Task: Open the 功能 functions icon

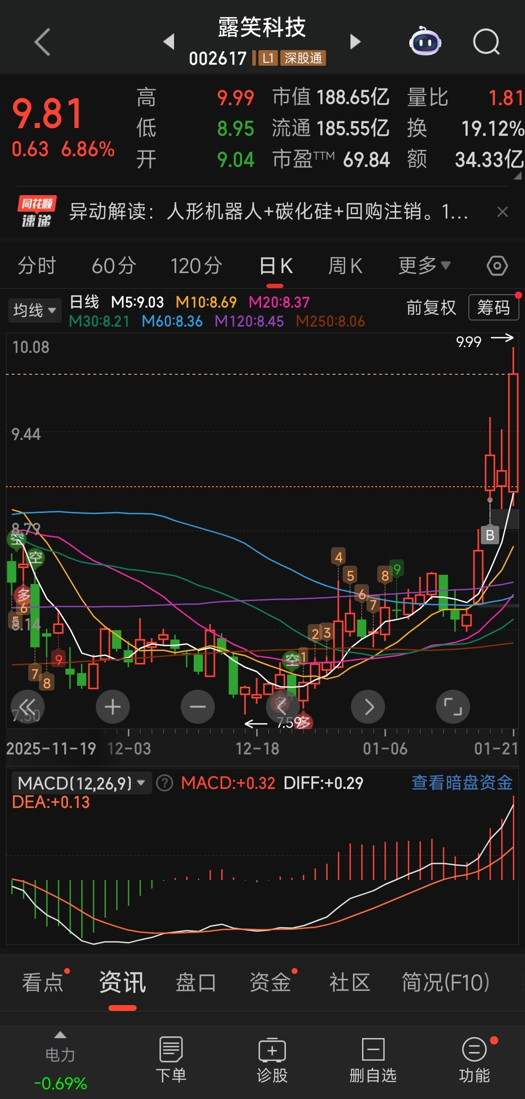Action: coord(474,1060)
